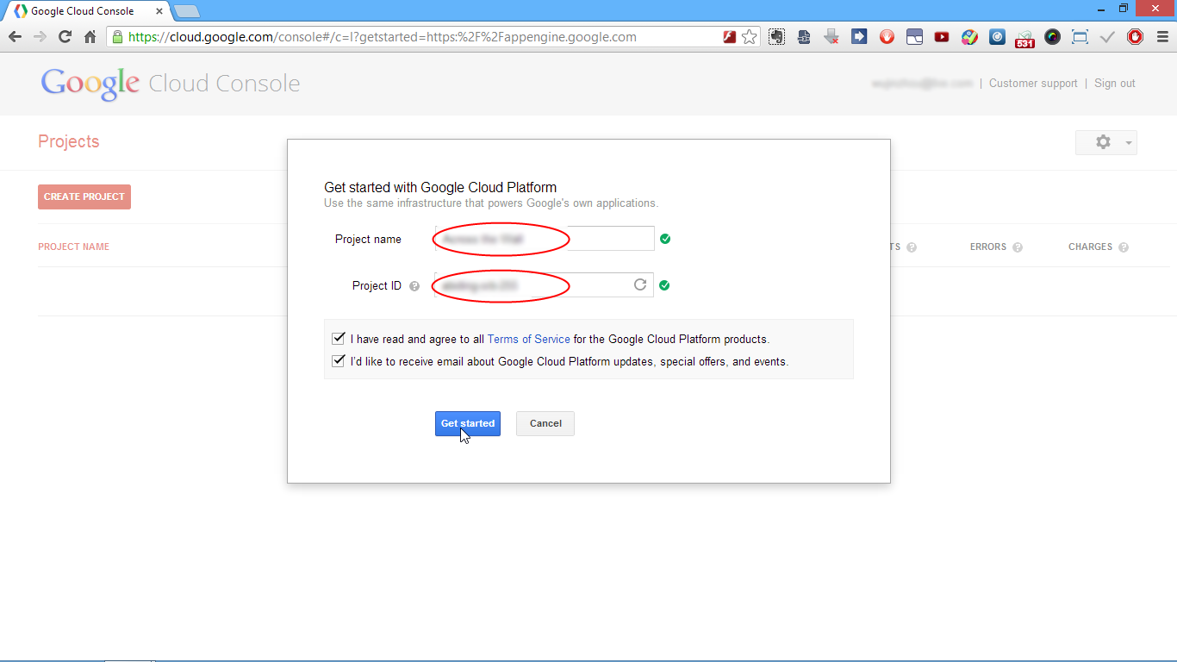
Task: Click the blurred account email address
Action: (922, 84)
